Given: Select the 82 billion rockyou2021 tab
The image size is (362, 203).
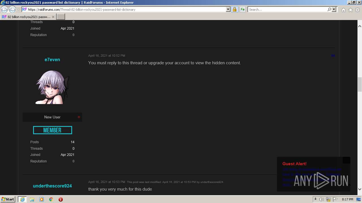Looking at the screenshot, I should coord(28,17).
